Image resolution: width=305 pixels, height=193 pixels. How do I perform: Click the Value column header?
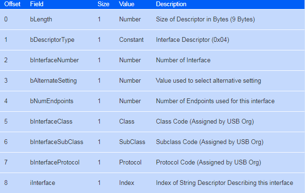point(127,4)
